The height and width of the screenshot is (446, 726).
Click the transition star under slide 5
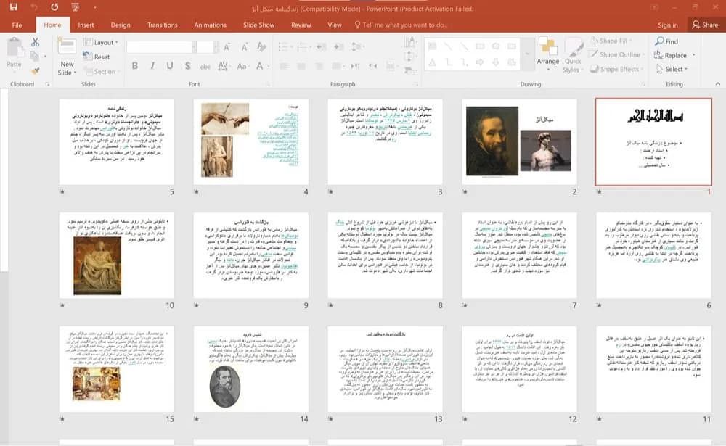pyautogui.click(x=62, y=191)
